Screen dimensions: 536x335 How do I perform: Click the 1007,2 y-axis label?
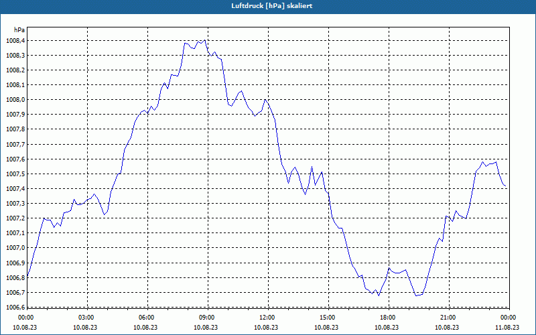(x=15, y=218)
